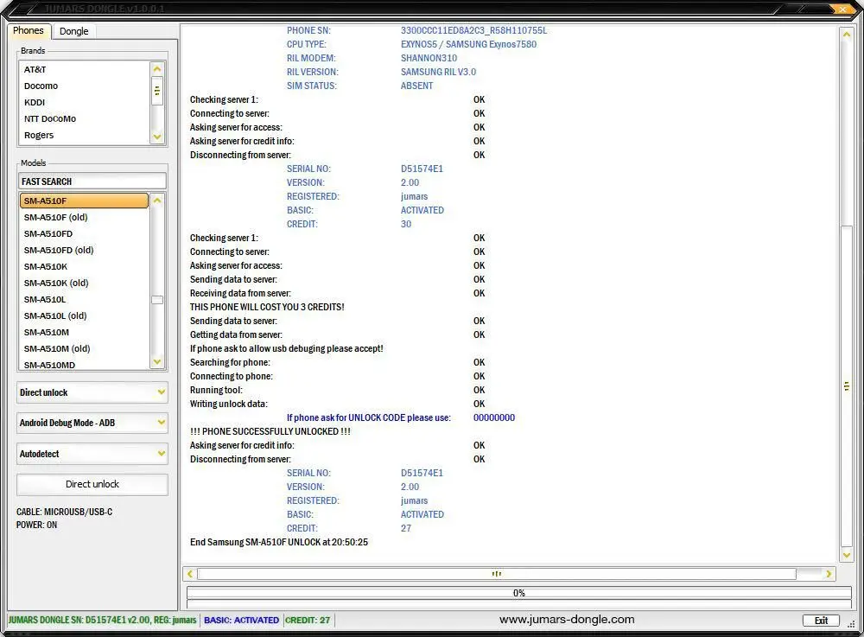The image size is (864, 637).
Task: Select AT&T in the Brands list
Action: click(x=35, y=69)
